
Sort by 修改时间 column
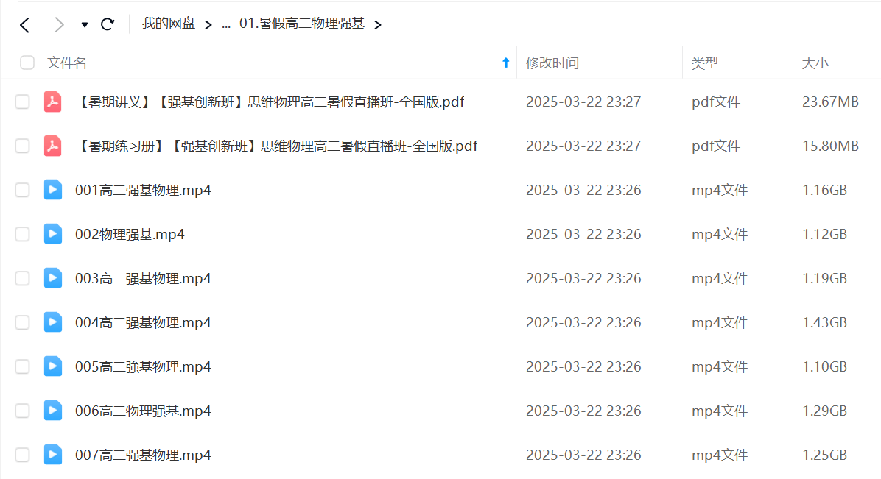(552, 63)
